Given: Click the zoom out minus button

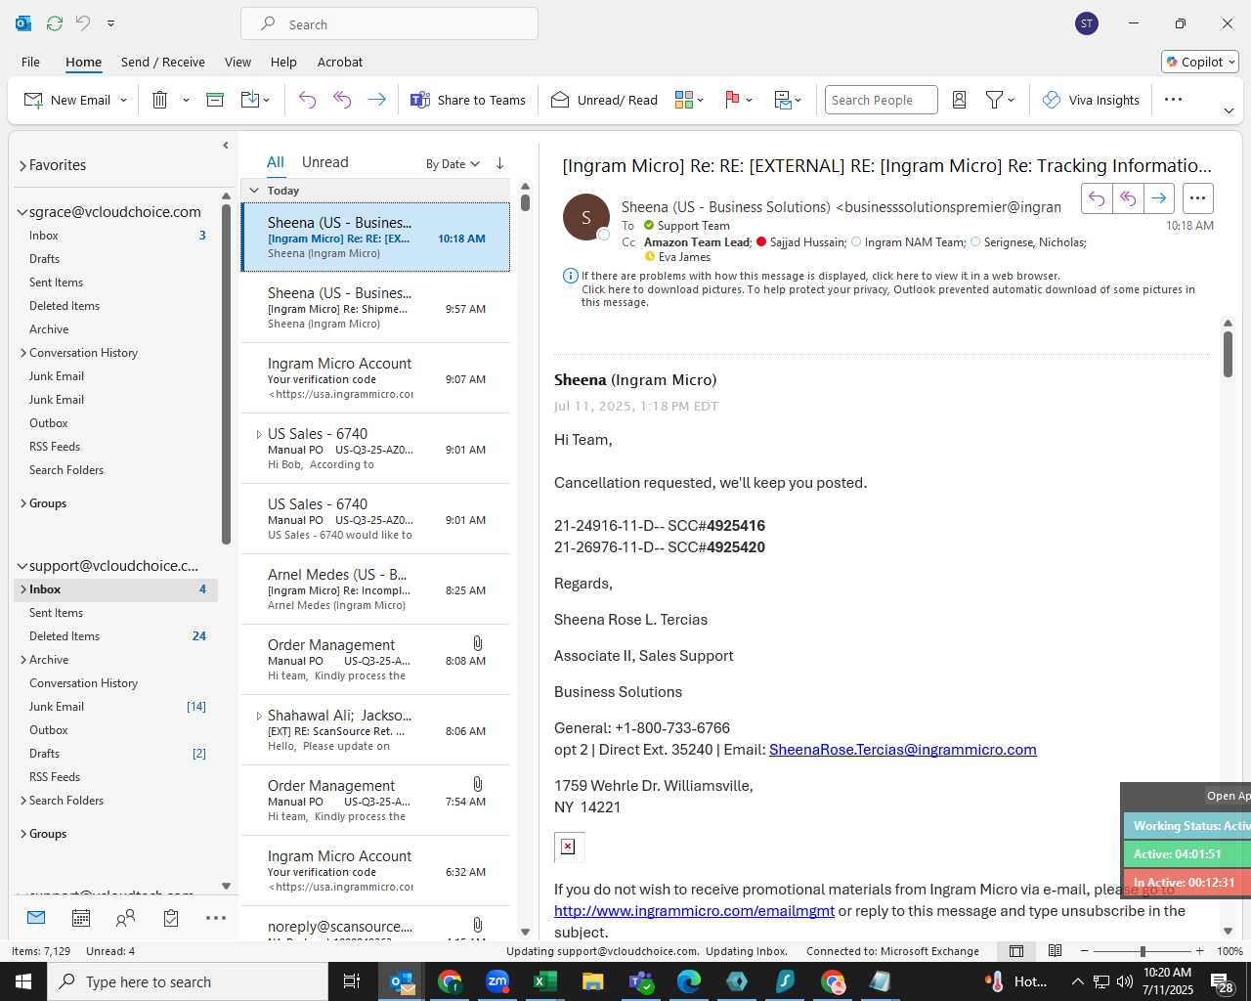Looking at the screenshot, I should [x=1085, y=951].
